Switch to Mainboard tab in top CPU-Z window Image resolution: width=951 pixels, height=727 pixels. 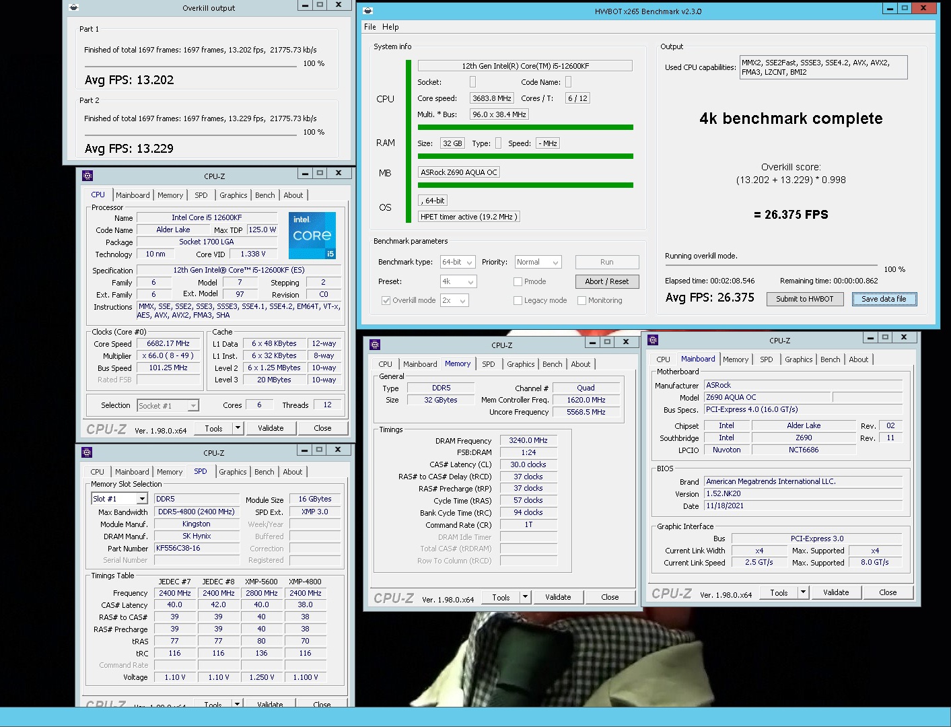133,195
